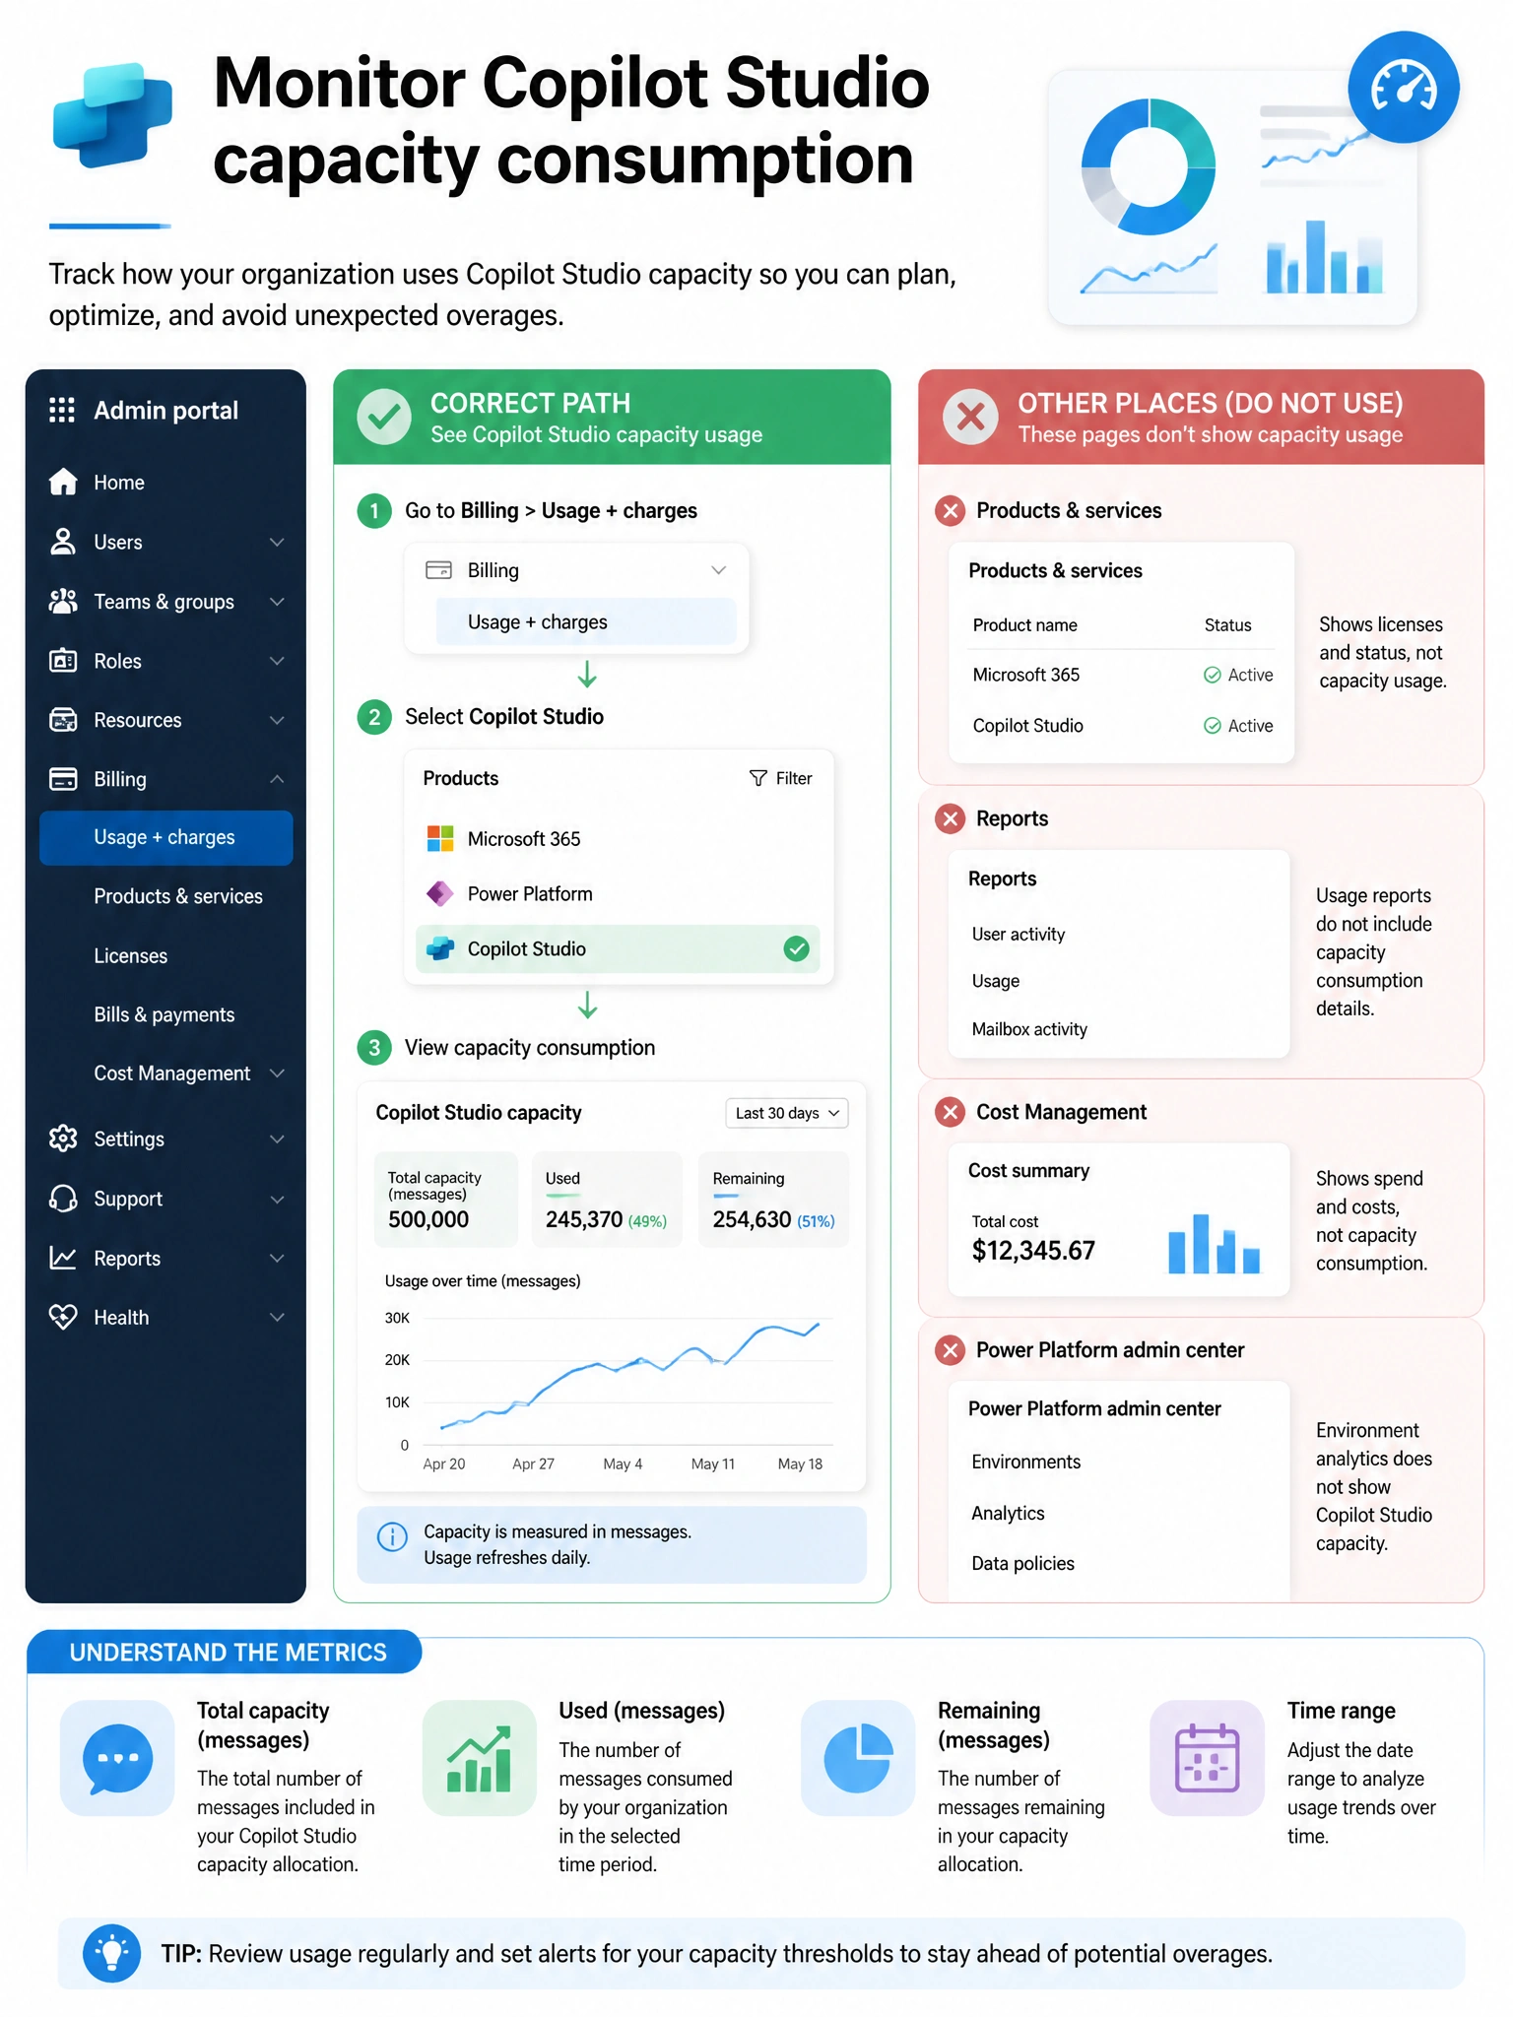Click the Support headset icon
The image size is (1513, 2017).
(63, 1199)
